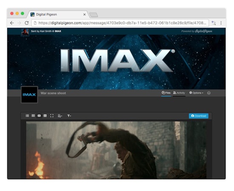Click the war scene video preview
This screenshot has height=191, width=234.
tap(116, 150)
